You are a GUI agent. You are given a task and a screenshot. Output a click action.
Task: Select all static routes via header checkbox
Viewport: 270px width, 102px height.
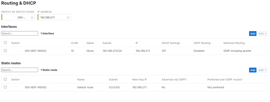coord(5,79)
